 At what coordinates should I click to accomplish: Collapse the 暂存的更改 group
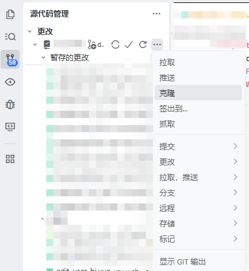click(x=43, y=58)
